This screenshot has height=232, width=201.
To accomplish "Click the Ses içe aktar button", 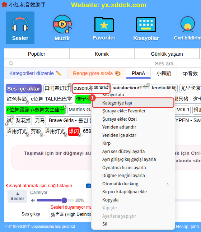I will (24, 89).
